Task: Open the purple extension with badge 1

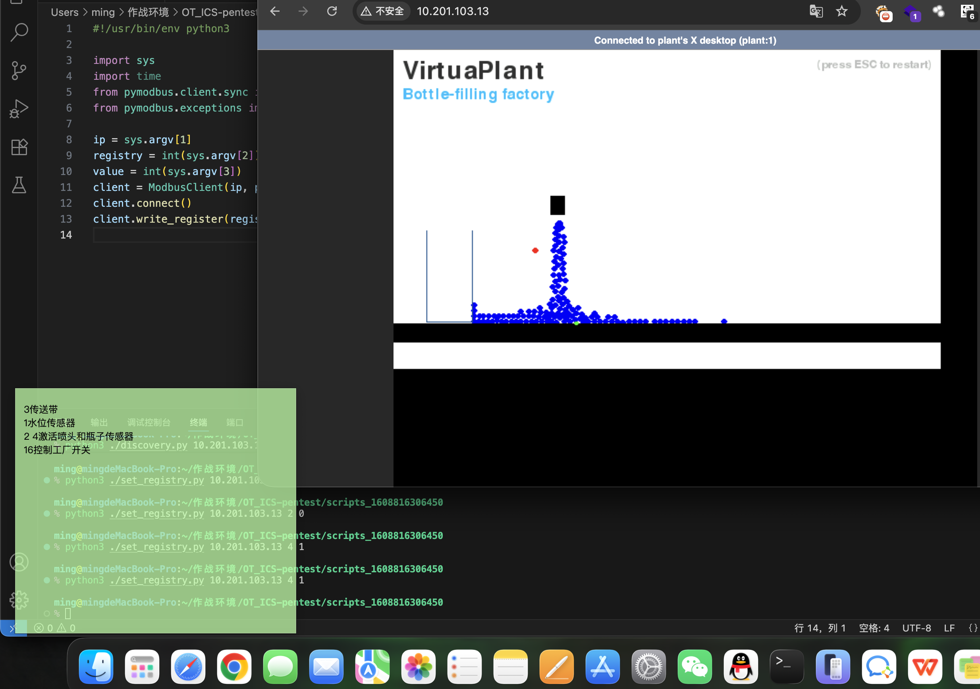Action: click(912, 13)
